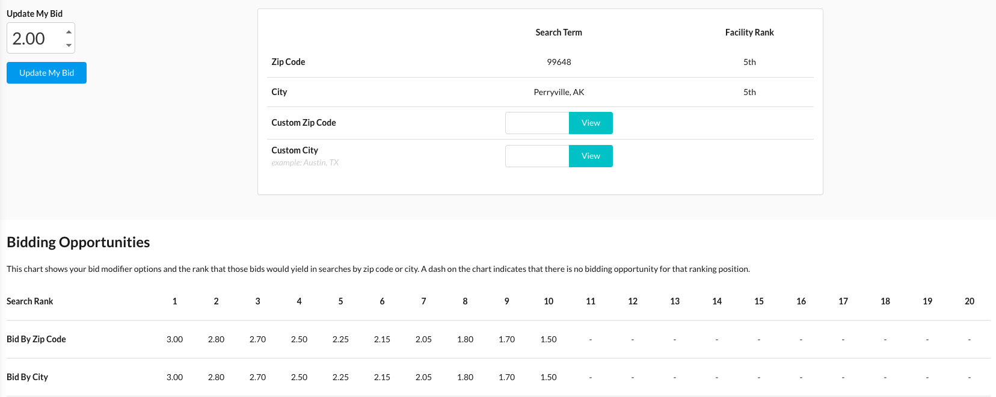Screen dimensions: 996x397
Task: Click 2.50 in the Bid By City row
Action: 300,377
